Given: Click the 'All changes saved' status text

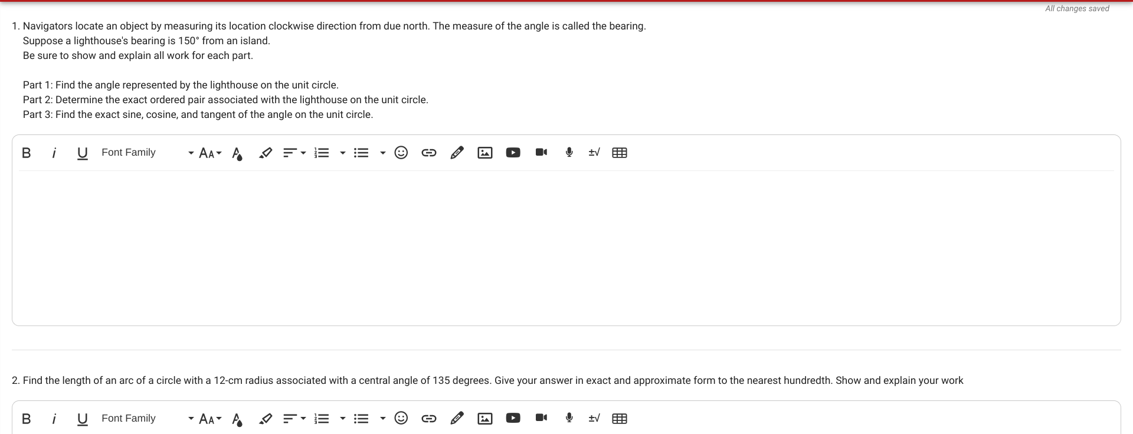Looking at the screenshot, I should 1077,8.
